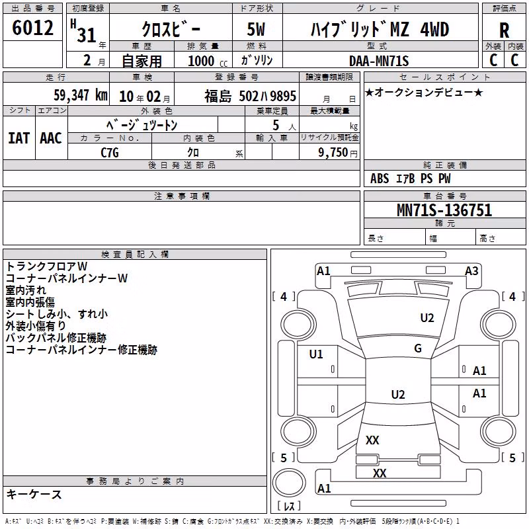
Task: Click inspector note コーナーパネルインナーW
Action: point(67,278)
